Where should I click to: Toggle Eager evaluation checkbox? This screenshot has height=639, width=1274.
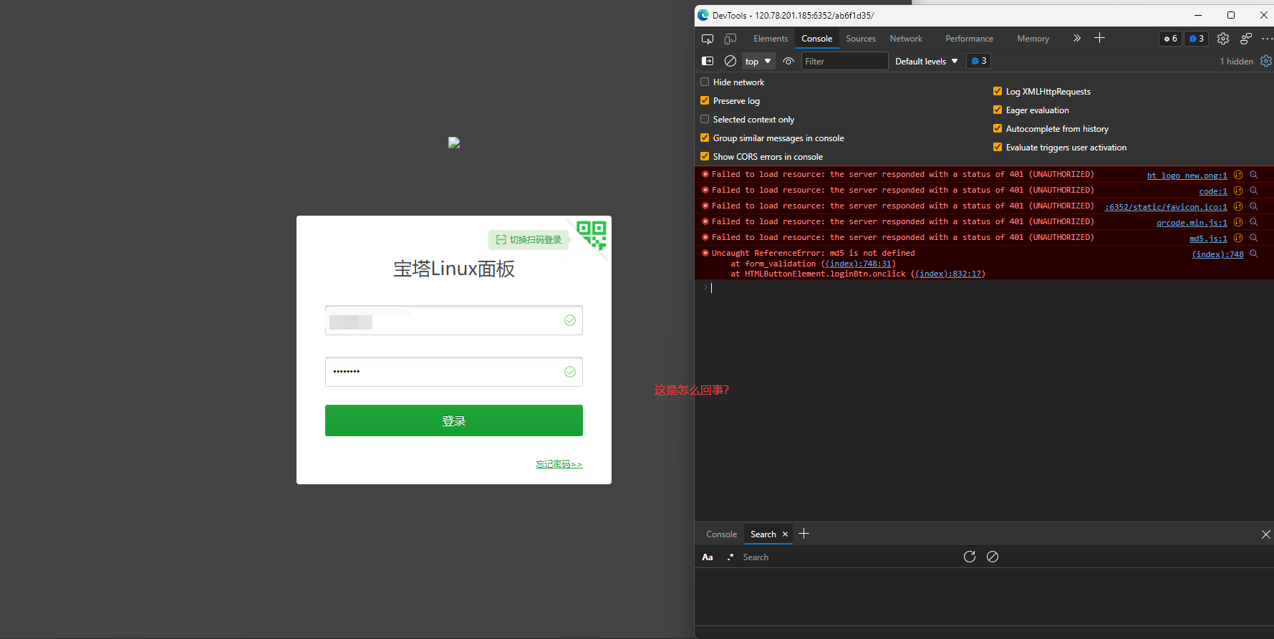click(x=998, y=110)
